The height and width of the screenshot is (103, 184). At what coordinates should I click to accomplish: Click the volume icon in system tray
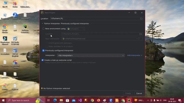(161, 100)
